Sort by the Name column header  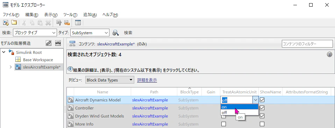point(102,92)
